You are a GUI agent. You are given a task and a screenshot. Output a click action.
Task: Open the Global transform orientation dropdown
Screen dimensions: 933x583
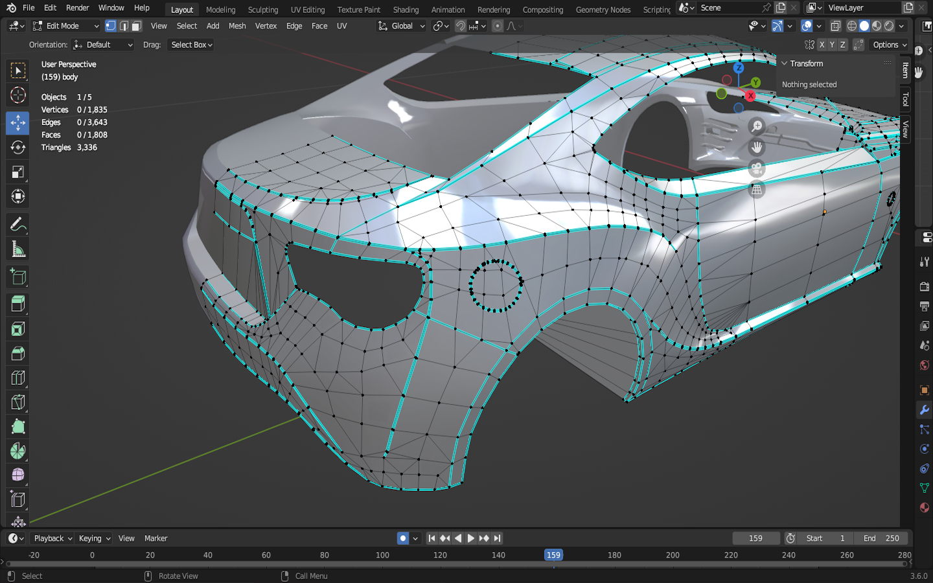coord(402,26)
